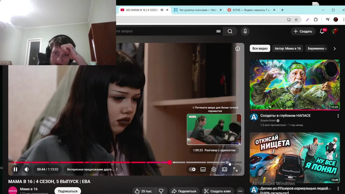The height and width of the screenshot is (194, 345).
Task: Open the options menu for the 'Делаю из РПшеров' video
Action: tap(338, 189)
